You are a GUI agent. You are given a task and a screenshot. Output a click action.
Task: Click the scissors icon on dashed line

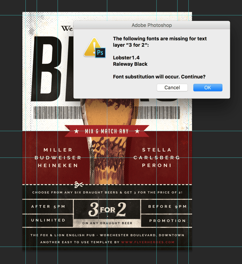79,185
